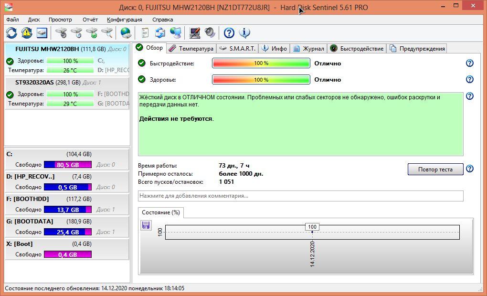Switch to the Обзор tab
Image resolution: width=487 pixels, height=296 pixels.
point(150,48)
